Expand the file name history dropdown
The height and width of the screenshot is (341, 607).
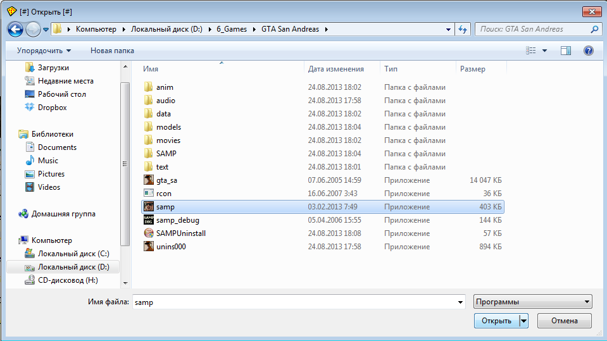coord(460,302)
